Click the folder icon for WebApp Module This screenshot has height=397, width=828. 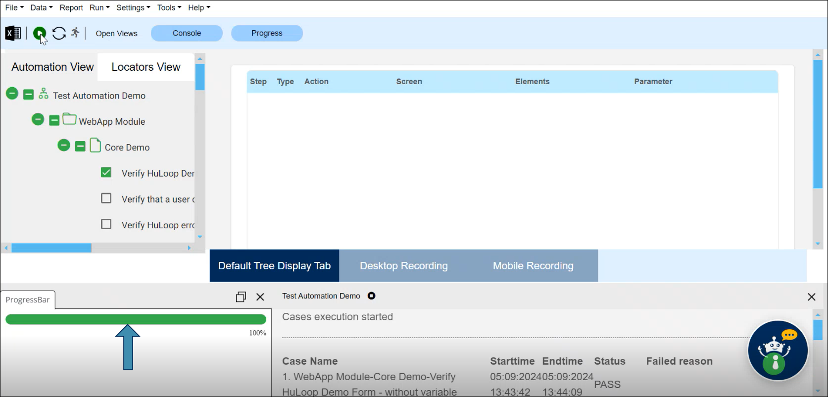click(69, 120)
